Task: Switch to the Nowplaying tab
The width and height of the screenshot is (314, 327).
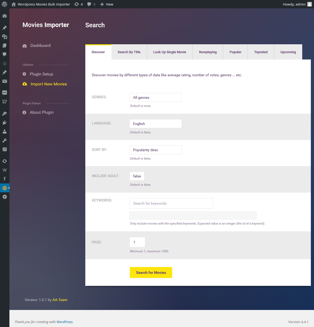Action: 208,52
